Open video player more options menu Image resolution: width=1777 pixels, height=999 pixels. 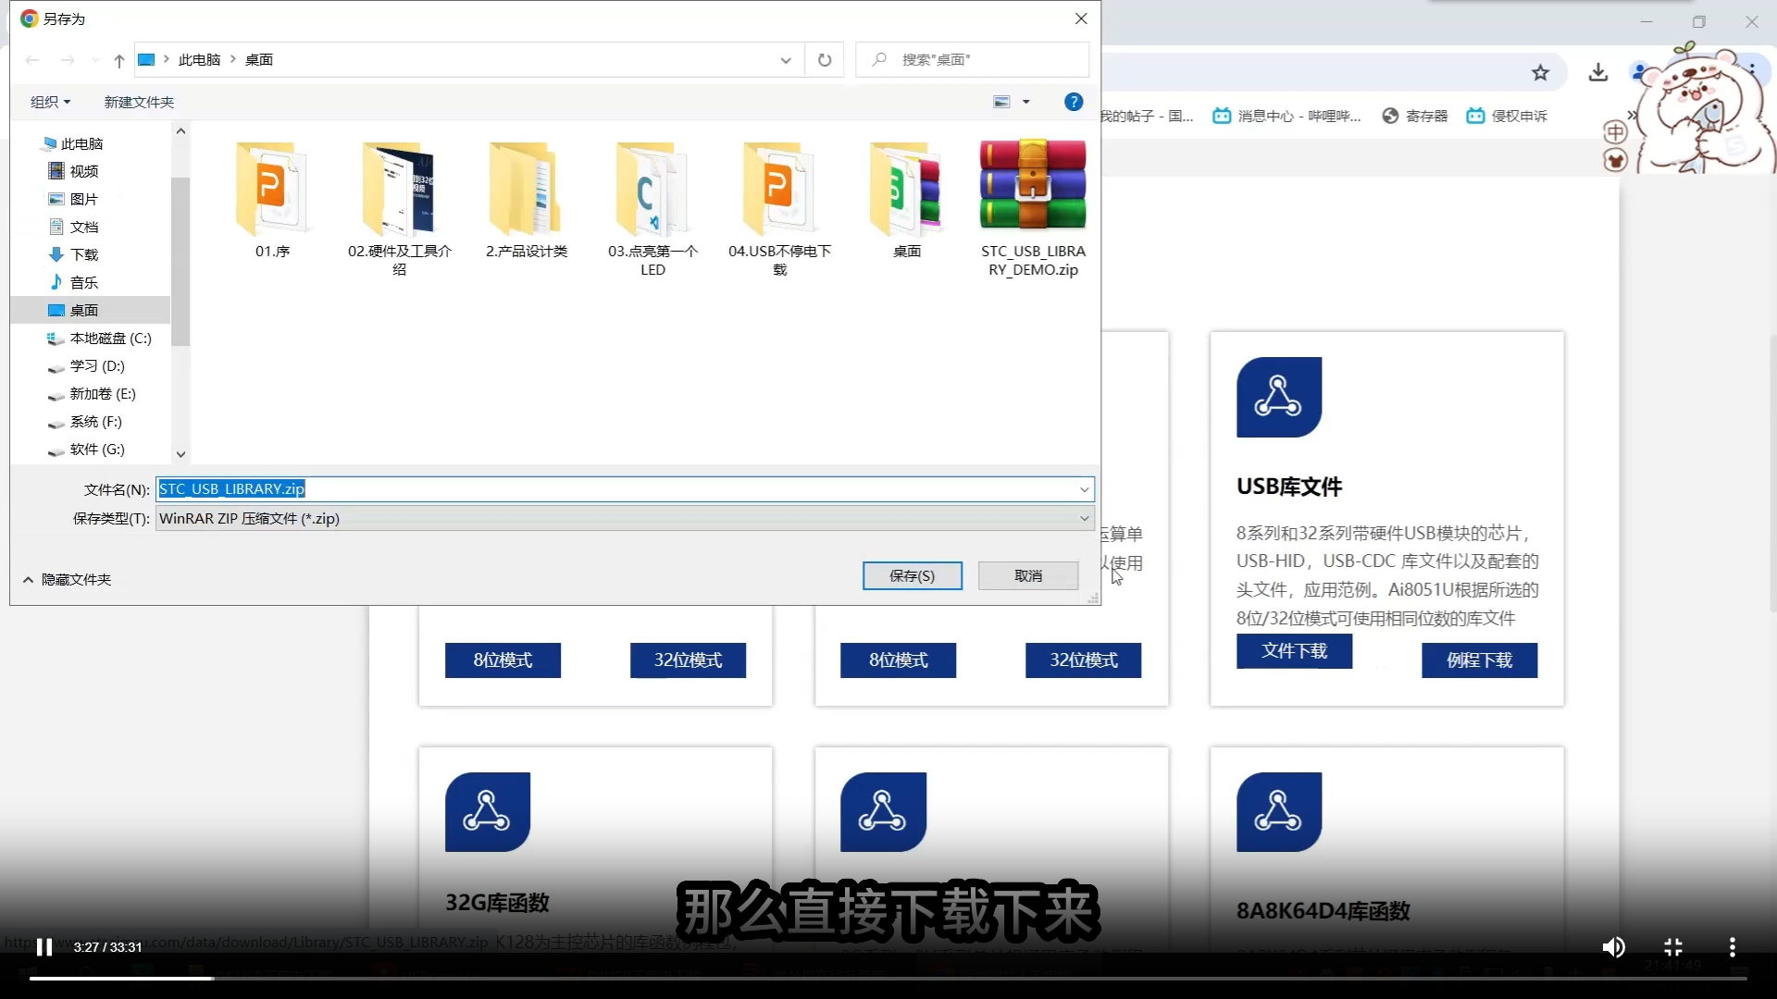click(1732, 947)
